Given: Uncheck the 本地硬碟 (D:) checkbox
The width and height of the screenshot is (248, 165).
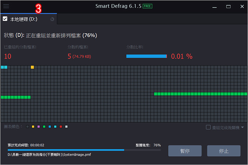Looking at the screenshot, I should [5, 19].
